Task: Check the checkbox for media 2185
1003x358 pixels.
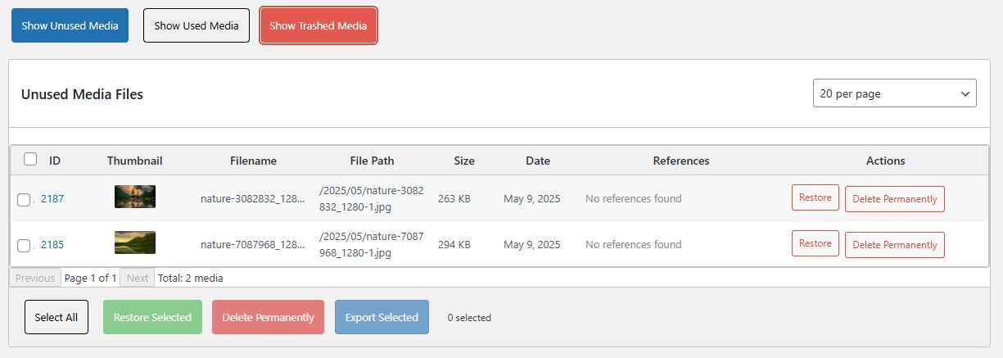Action: [24, 245]
